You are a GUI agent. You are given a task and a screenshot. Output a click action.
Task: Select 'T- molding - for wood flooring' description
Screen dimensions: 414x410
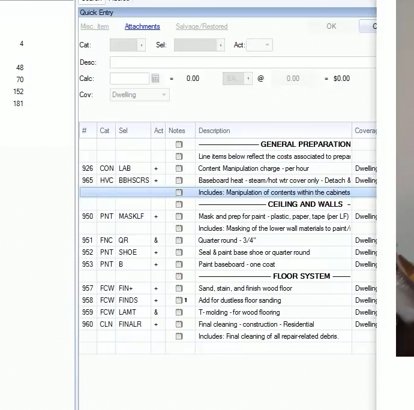(239, 312)
